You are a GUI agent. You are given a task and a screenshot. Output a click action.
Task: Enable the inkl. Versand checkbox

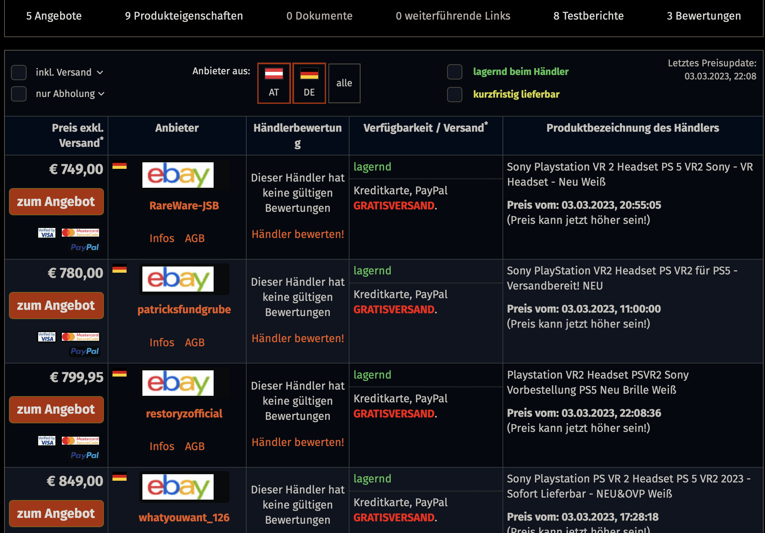pos(19,73)
